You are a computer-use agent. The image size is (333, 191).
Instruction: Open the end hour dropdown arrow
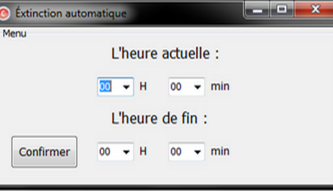pyautogui.click(x=126, y=152)
